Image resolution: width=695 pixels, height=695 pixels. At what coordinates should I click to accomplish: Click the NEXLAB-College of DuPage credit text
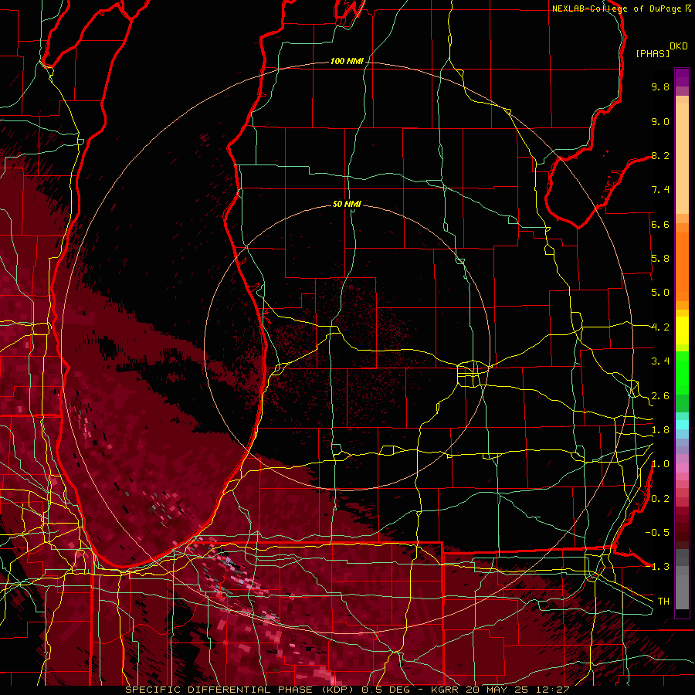[618, 8]
